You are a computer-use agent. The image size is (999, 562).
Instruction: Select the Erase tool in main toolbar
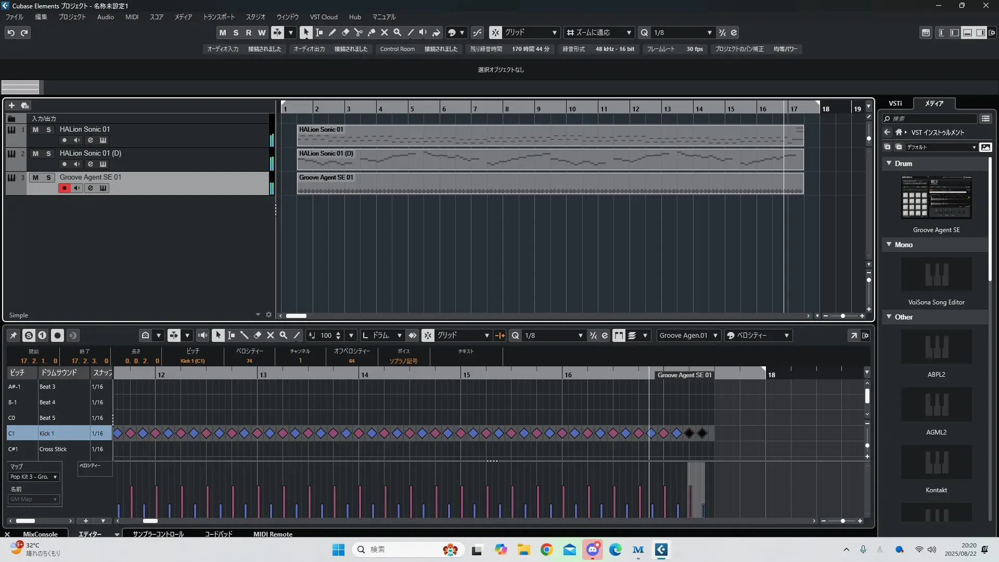[x=345, y=32]
